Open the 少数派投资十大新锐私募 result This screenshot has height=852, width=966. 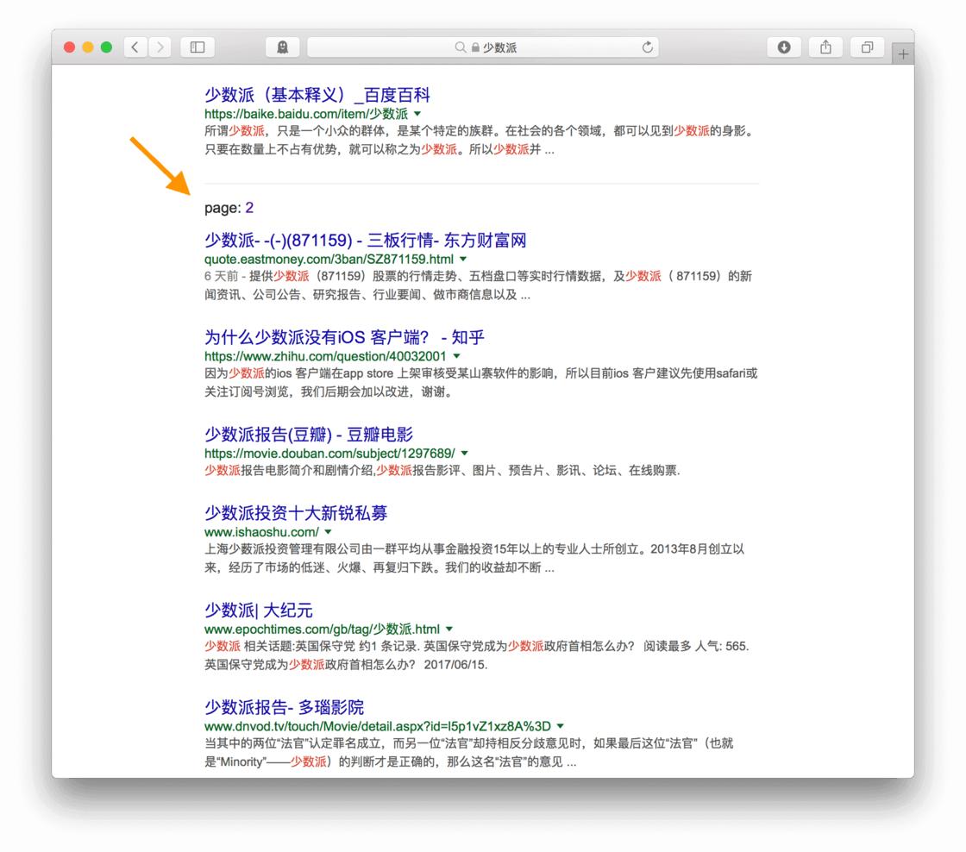coord(296,513)
